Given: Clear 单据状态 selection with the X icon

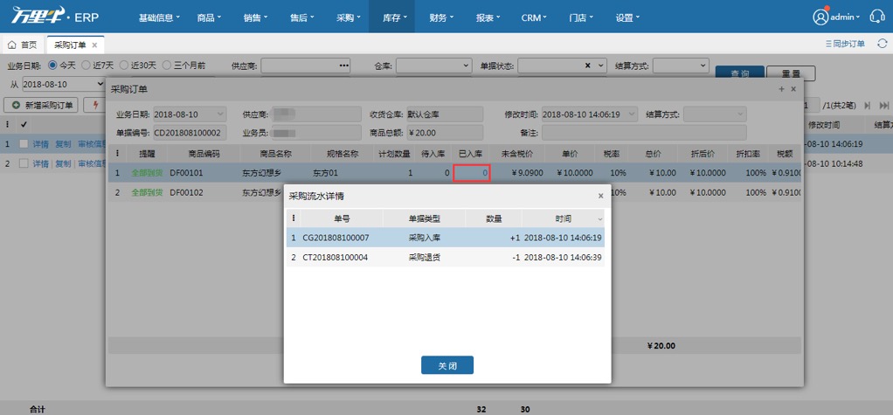Looking at the screenshot, I should tap(588, 66).
